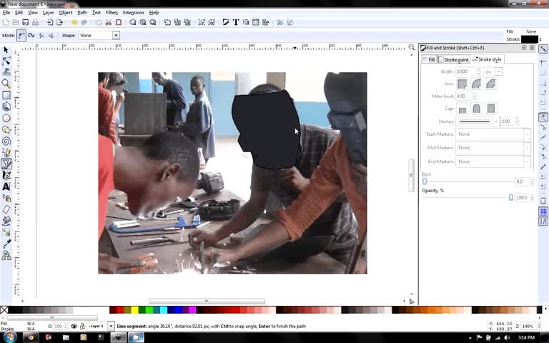Select the Bezier pen tool
The height and width of the screenshot is (343, 549).
pyautogui.click(x=6, y=164)
